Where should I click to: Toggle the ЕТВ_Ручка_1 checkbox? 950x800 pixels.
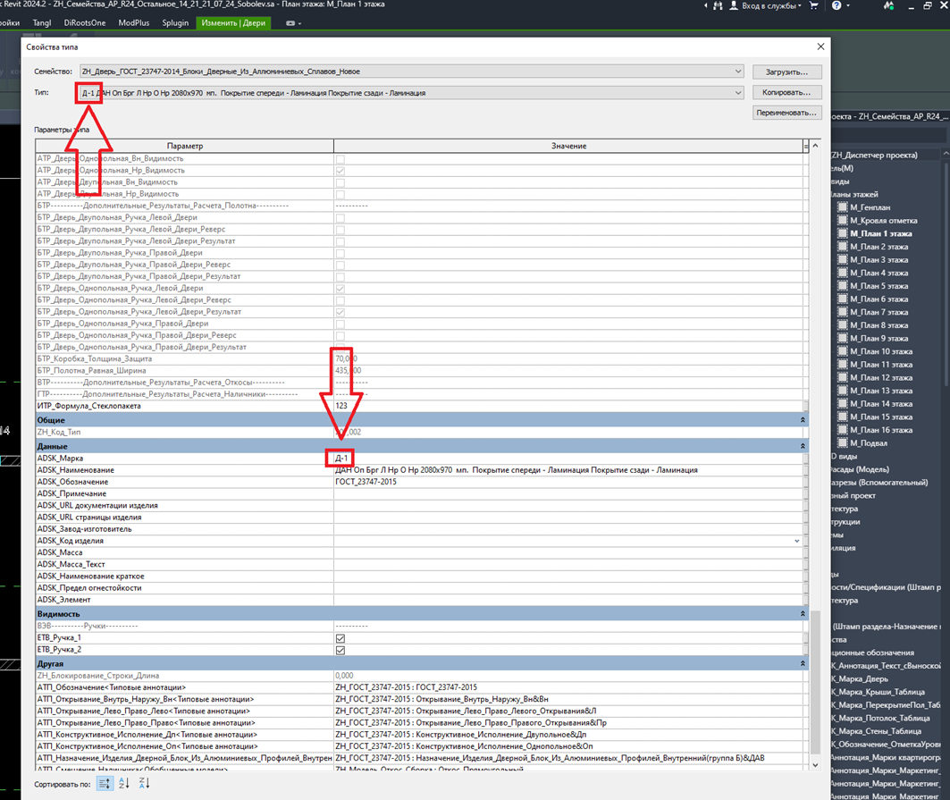[x=340, y=638]
